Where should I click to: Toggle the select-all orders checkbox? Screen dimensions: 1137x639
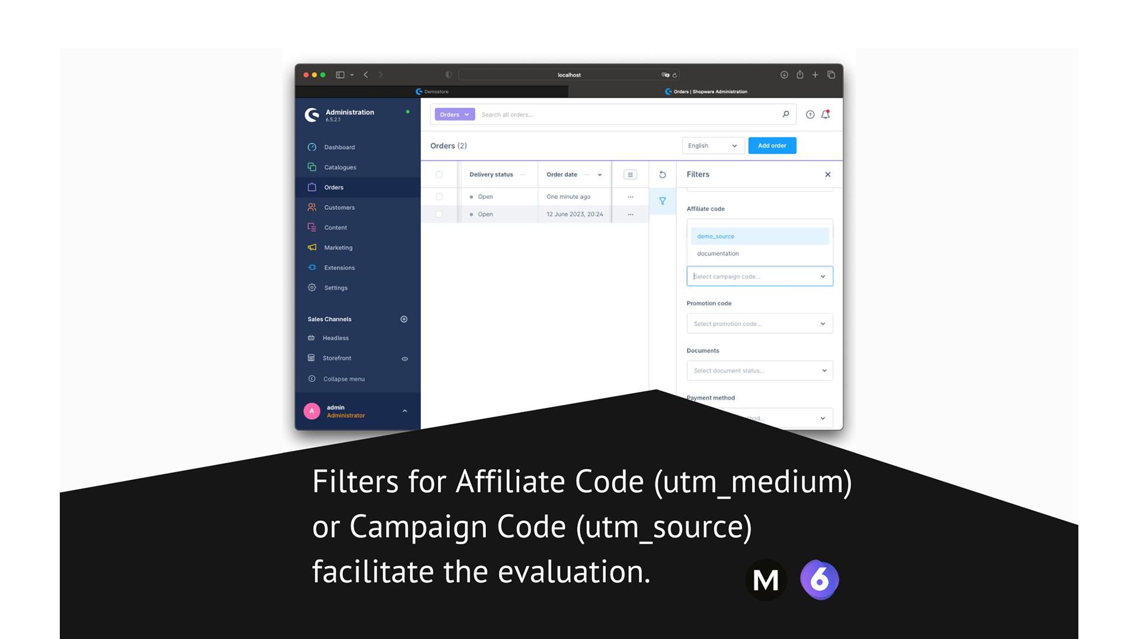[439, 174]
